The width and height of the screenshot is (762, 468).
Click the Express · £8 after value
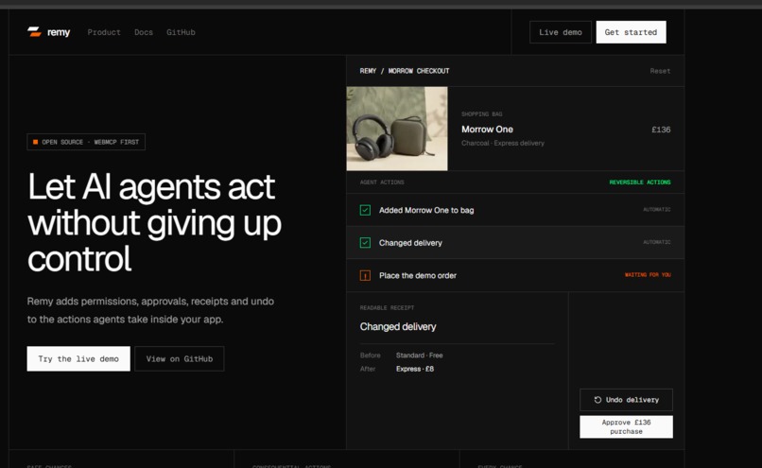415,369
